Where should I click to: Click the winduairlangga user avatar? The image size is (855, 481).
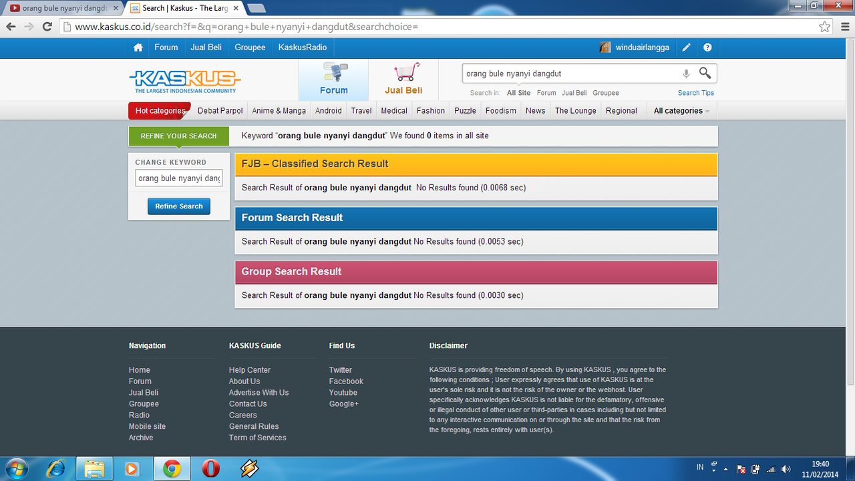pyautogui.click(x=605, y=47)
